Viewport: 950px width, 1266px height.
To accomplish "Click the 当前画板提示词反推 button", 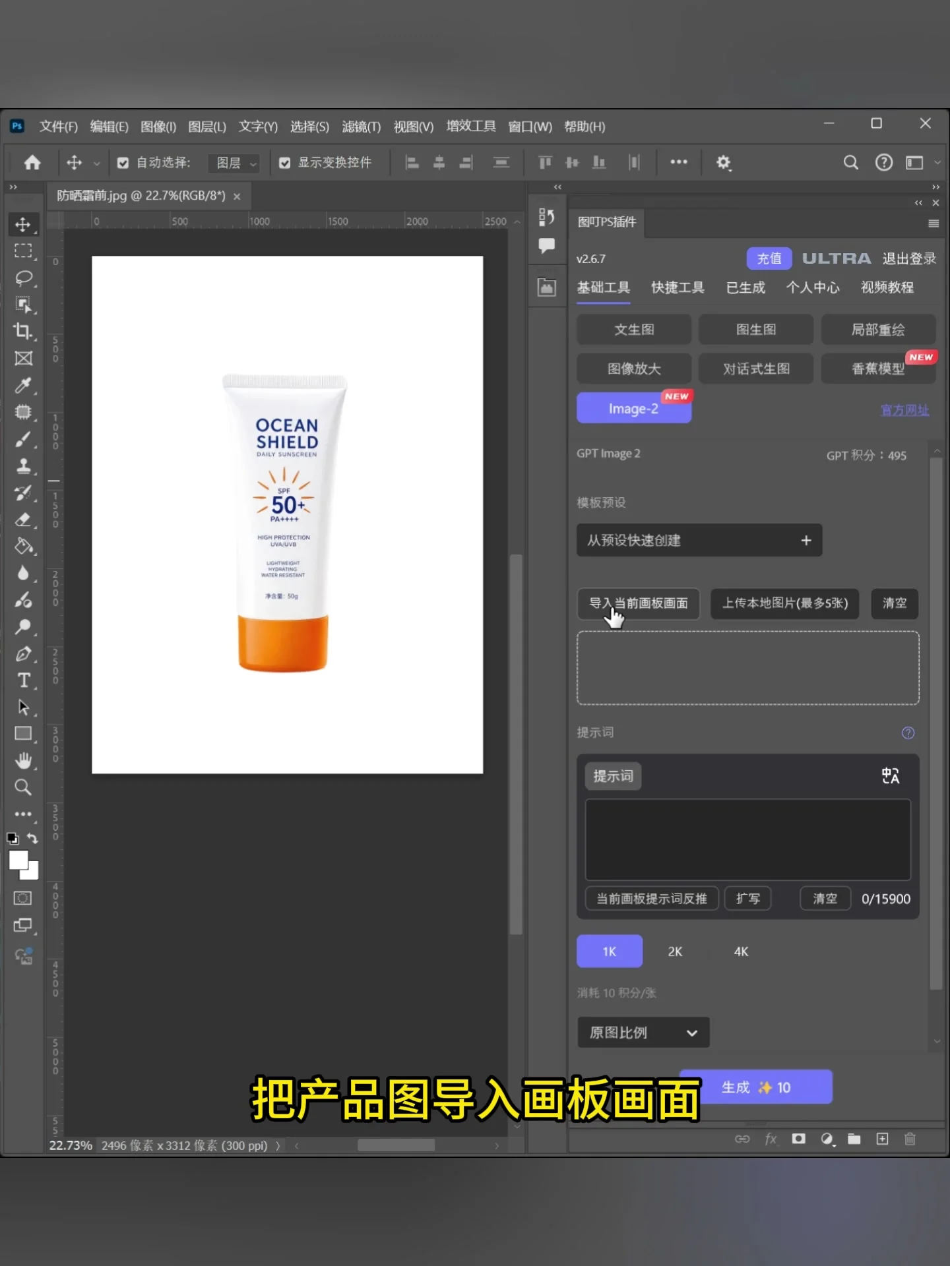I will tap(652, 899).
